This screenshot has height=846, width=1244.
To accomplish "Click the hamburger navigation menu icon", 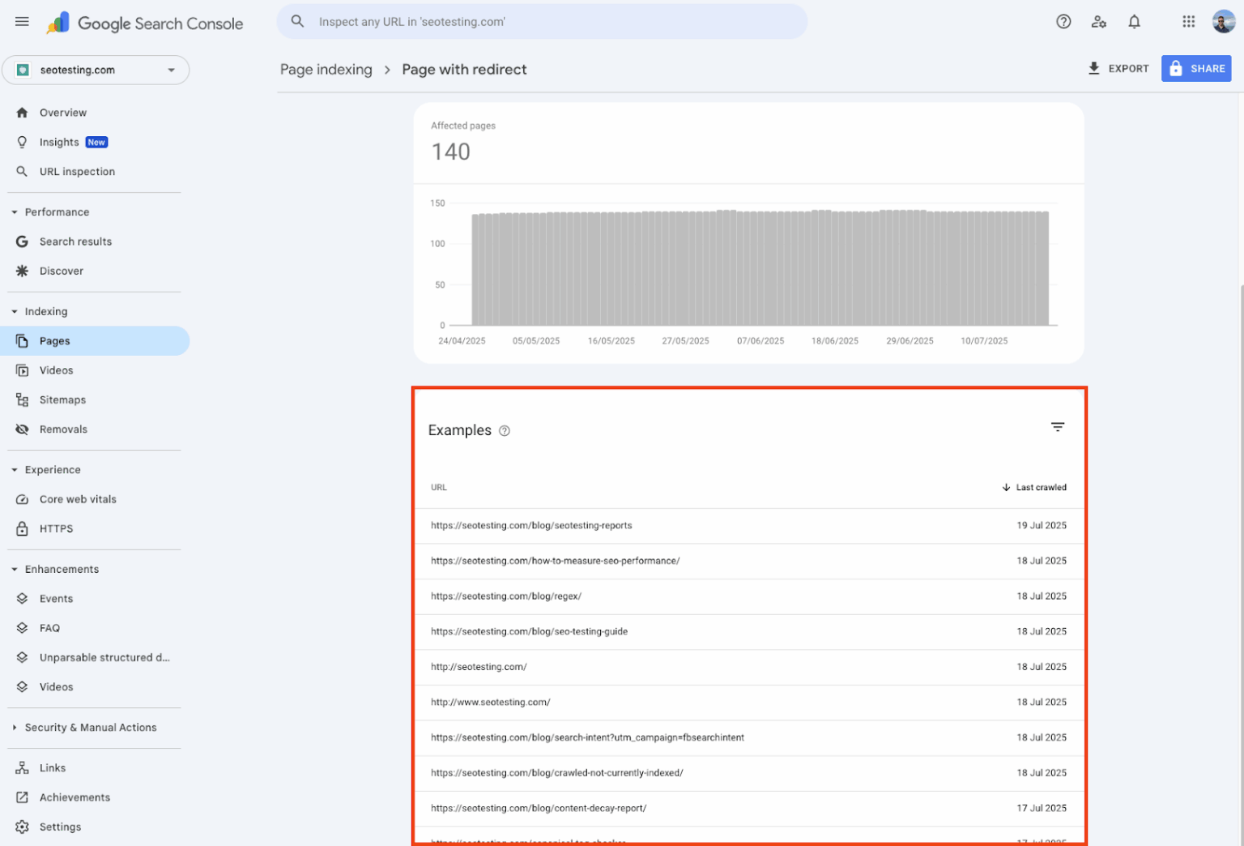I will click(22, 22).
